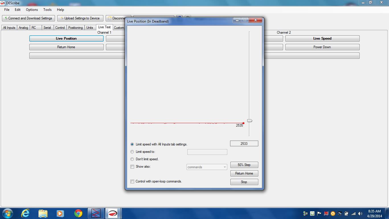Switch to the Units tab
Screen dimensions: 389x219
pyautogui.click(x=90, y=28)
